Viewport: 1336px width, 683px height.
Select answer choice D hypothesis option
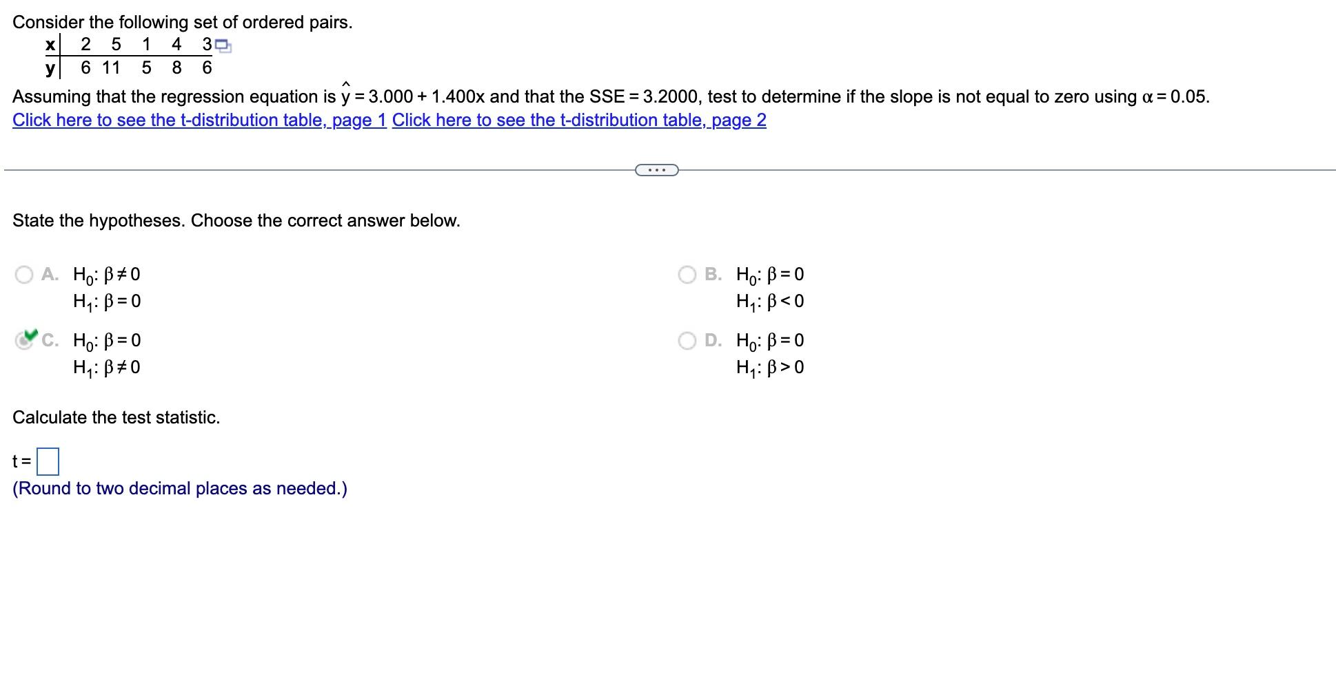[687, 340]
